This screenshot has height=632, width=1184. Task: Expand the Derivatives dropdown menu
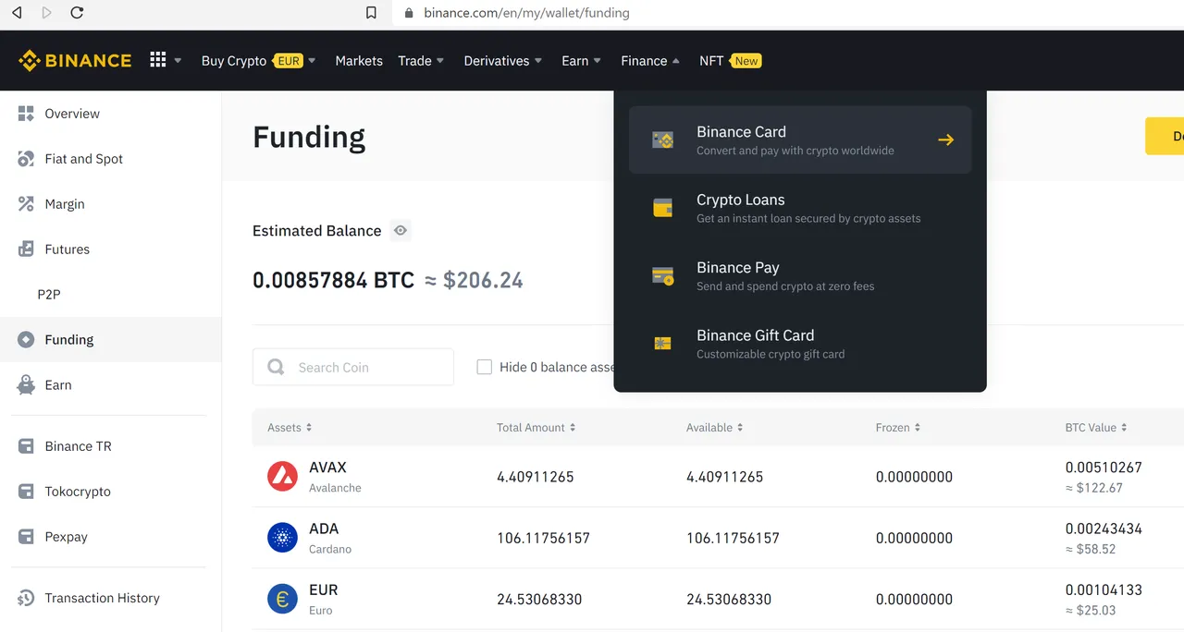[503, 61]
